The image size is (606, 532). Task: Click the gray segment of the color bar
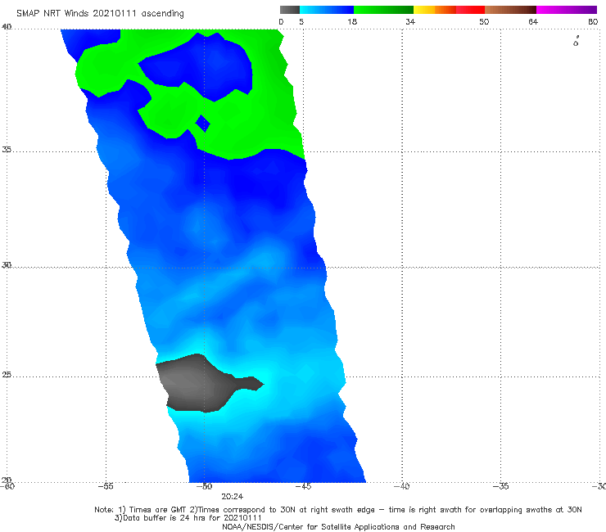[x=290, y=10]
